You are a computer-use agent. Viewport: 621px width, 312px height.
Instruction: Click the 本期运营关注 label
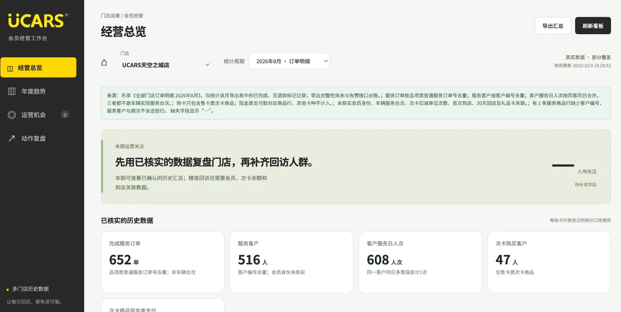(130, 146)
